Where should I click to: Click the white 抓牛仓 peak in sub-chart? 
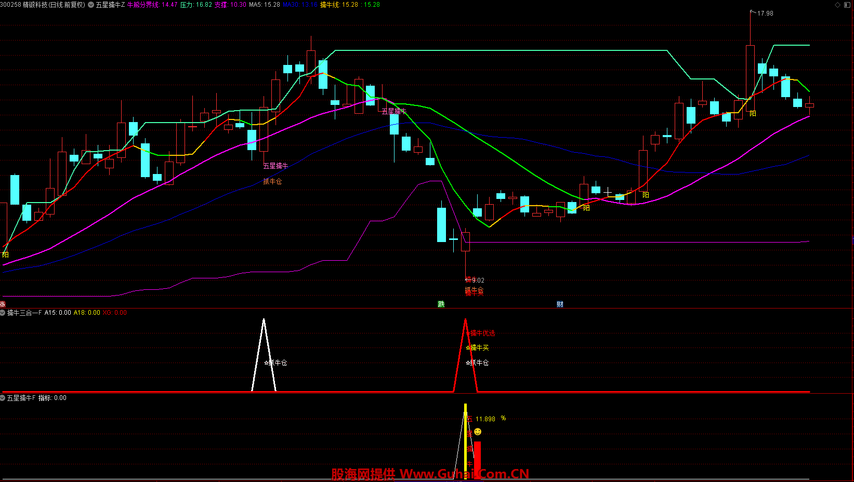pos(264,355)
